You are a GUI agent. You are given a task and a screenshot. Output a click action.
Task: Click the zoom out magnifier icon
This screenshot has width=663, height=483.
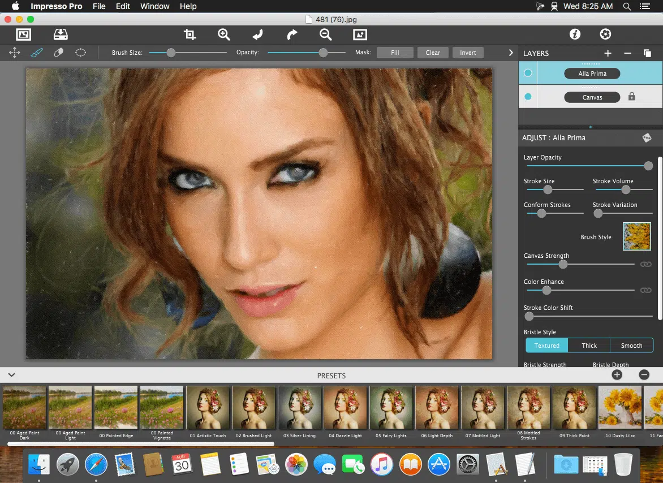(325, 34)
